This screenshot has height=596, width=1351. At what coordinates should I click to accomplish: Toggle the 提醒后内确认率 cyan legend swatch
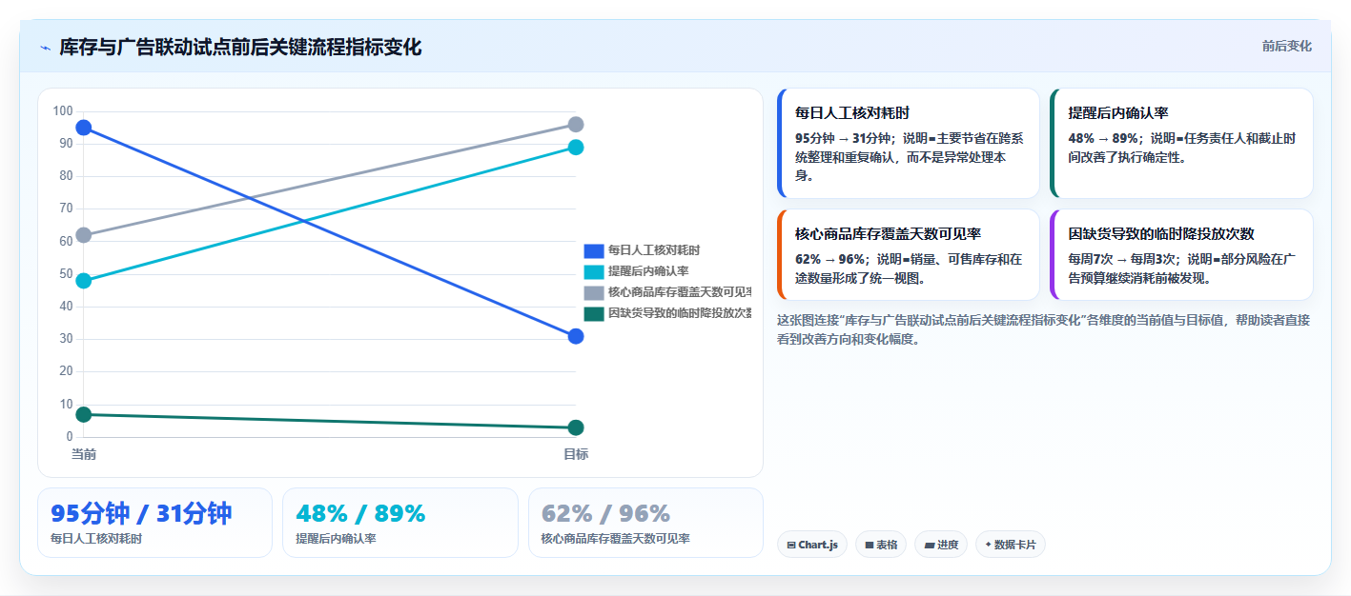594,271
